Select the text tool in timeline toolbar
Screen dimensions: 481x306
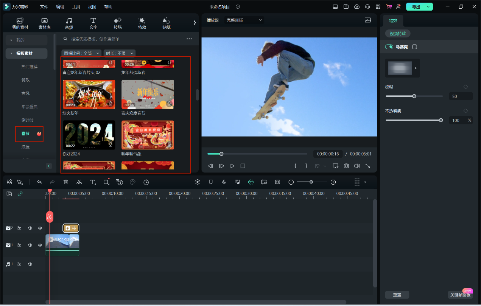pos(93,182)
